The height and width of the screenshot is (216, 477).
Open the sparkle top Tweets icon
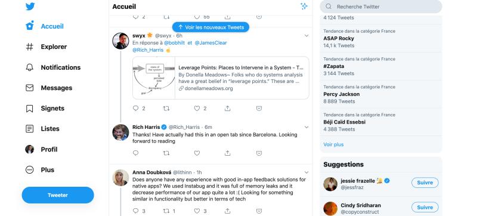[x=303, y=7]
